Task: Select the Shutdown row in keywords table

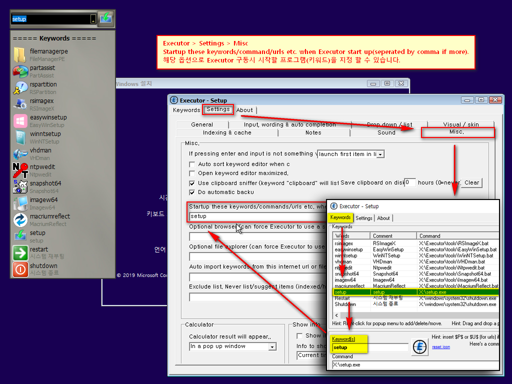Action: (x=416, y=304)
